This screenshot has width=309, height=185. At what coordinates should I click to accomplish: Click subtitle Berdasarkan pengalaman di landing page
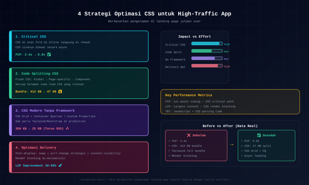pyautogui.click(x=154, y=21)
